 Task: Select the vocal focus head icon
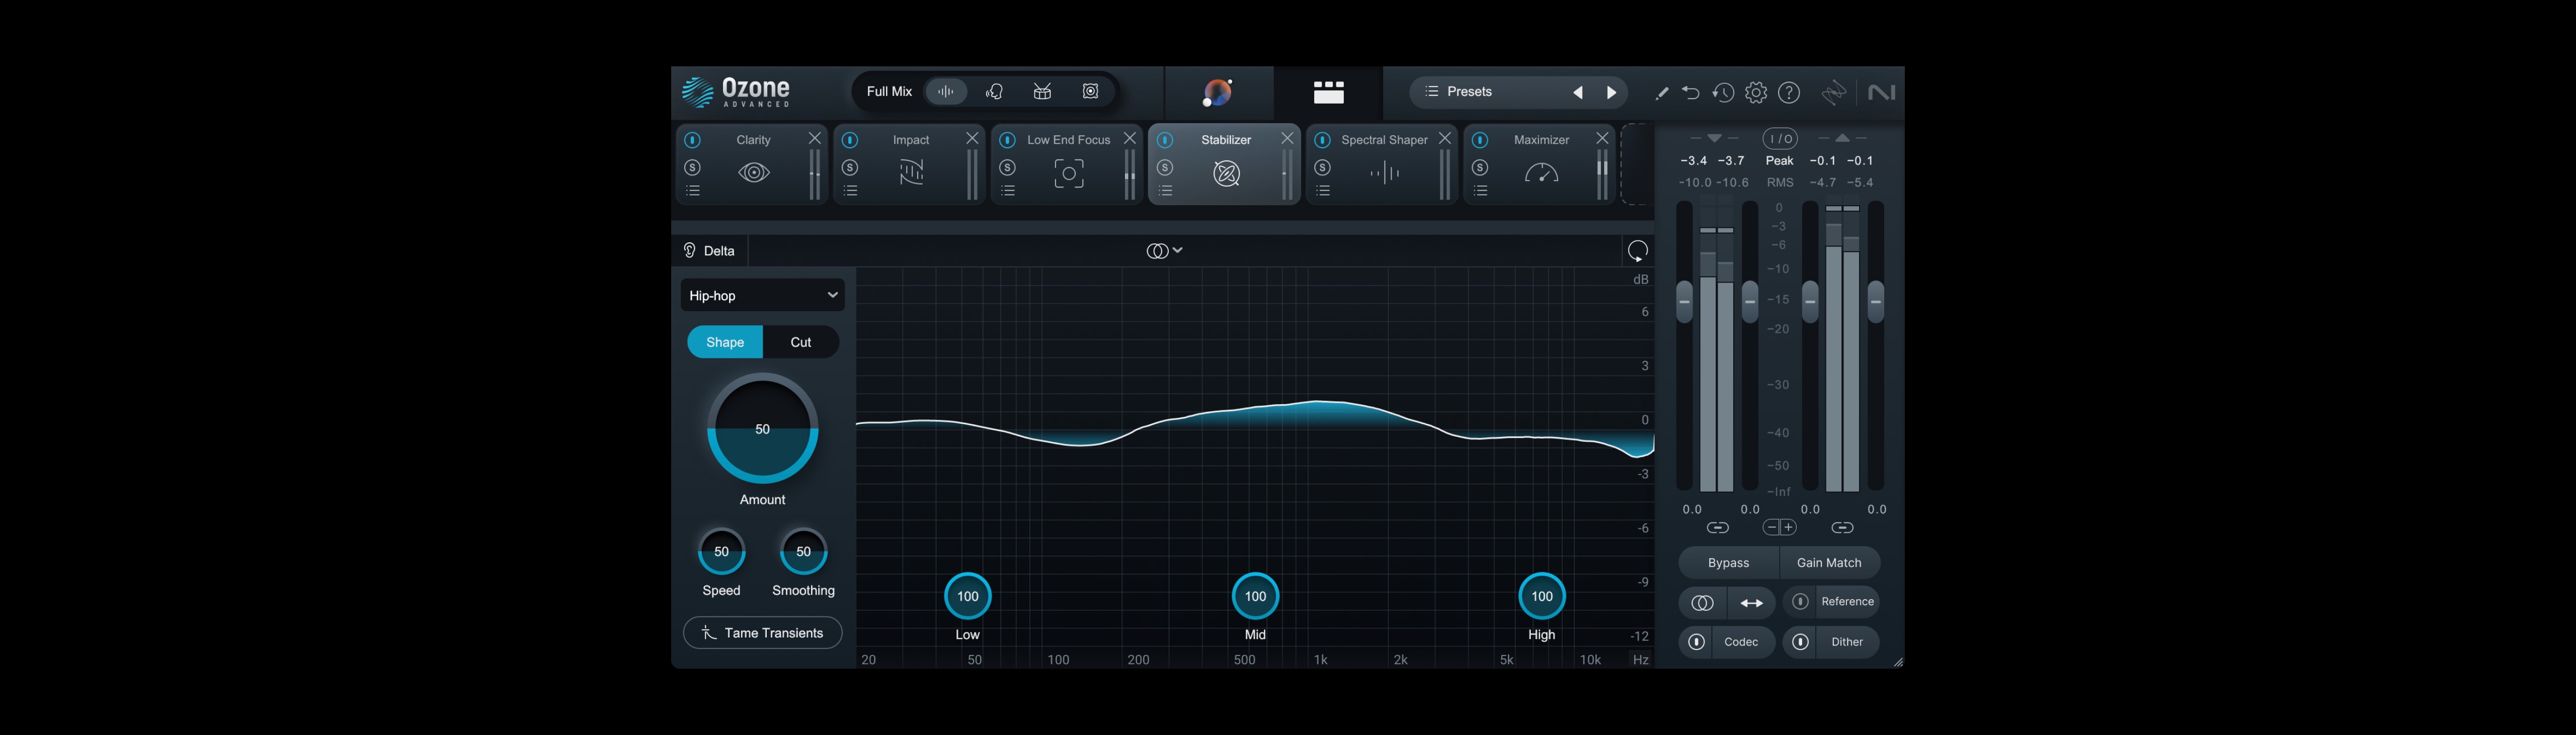(994, 92)
